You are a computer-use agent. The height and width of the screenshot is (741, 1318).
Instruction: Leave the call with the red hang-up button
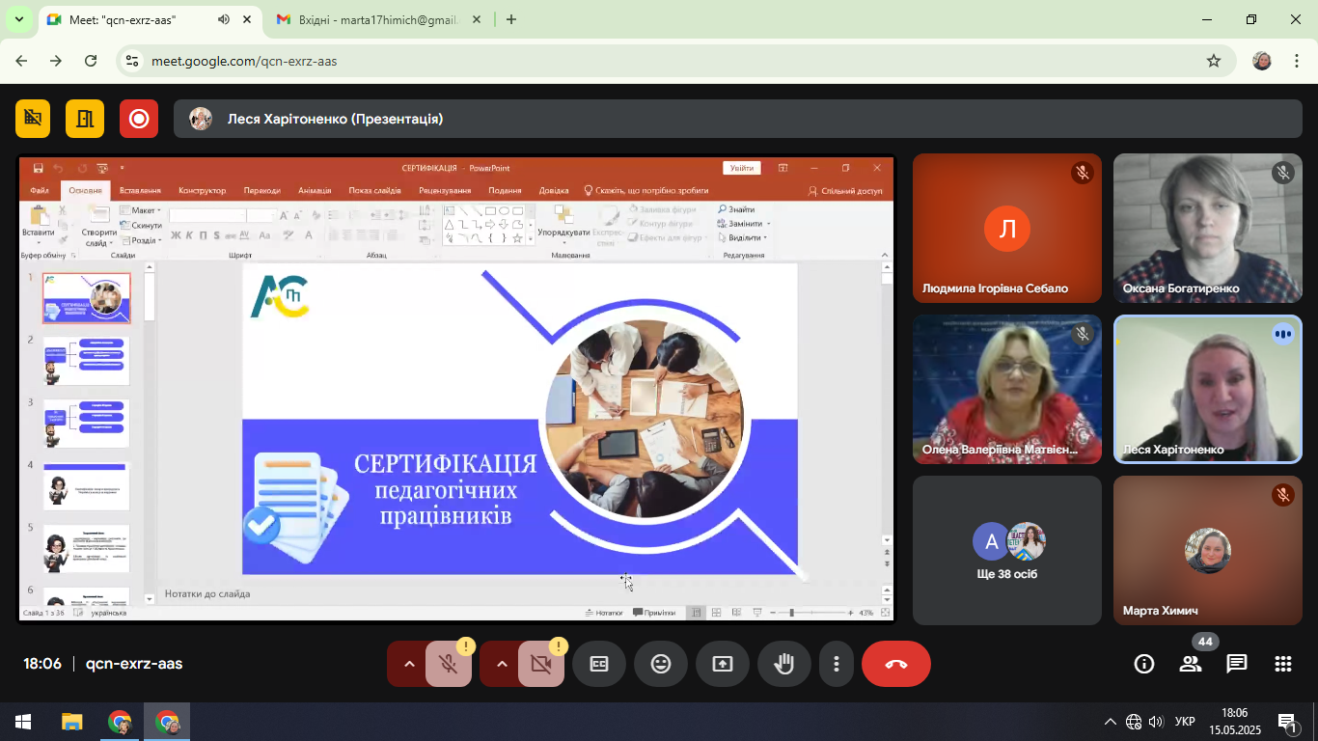896,664
